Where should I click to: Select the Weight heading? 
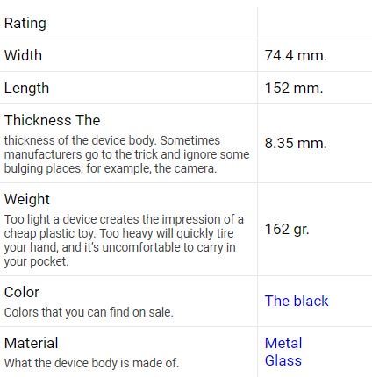click(x=27, y=200)
